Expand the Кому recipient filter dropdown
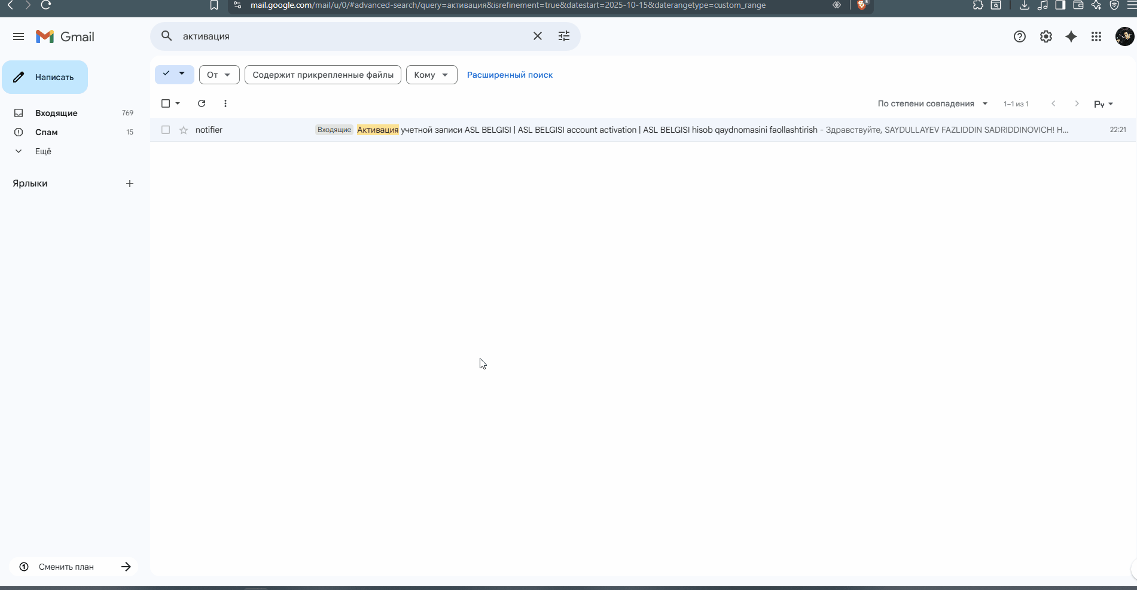 [431, 75]
